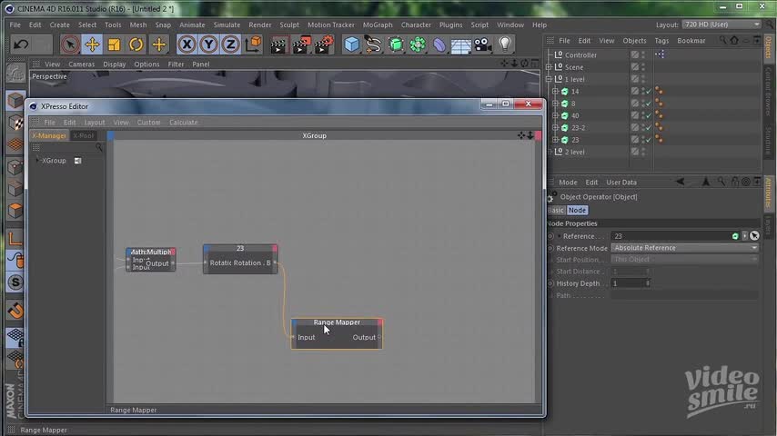
Task: Render the active view
Action: 279,45
